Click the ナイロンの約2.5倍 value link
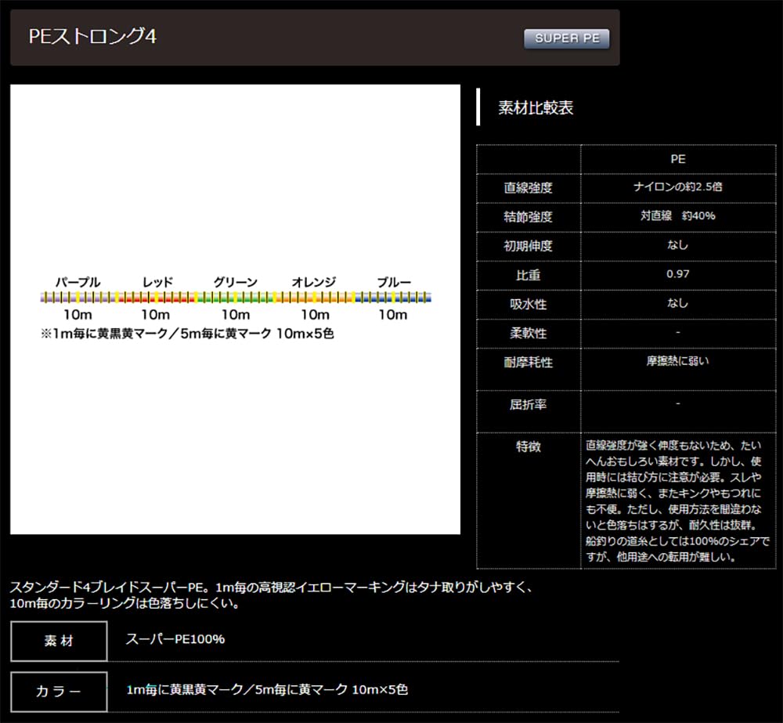Viewport: 783px width, 723px height. 680,188
